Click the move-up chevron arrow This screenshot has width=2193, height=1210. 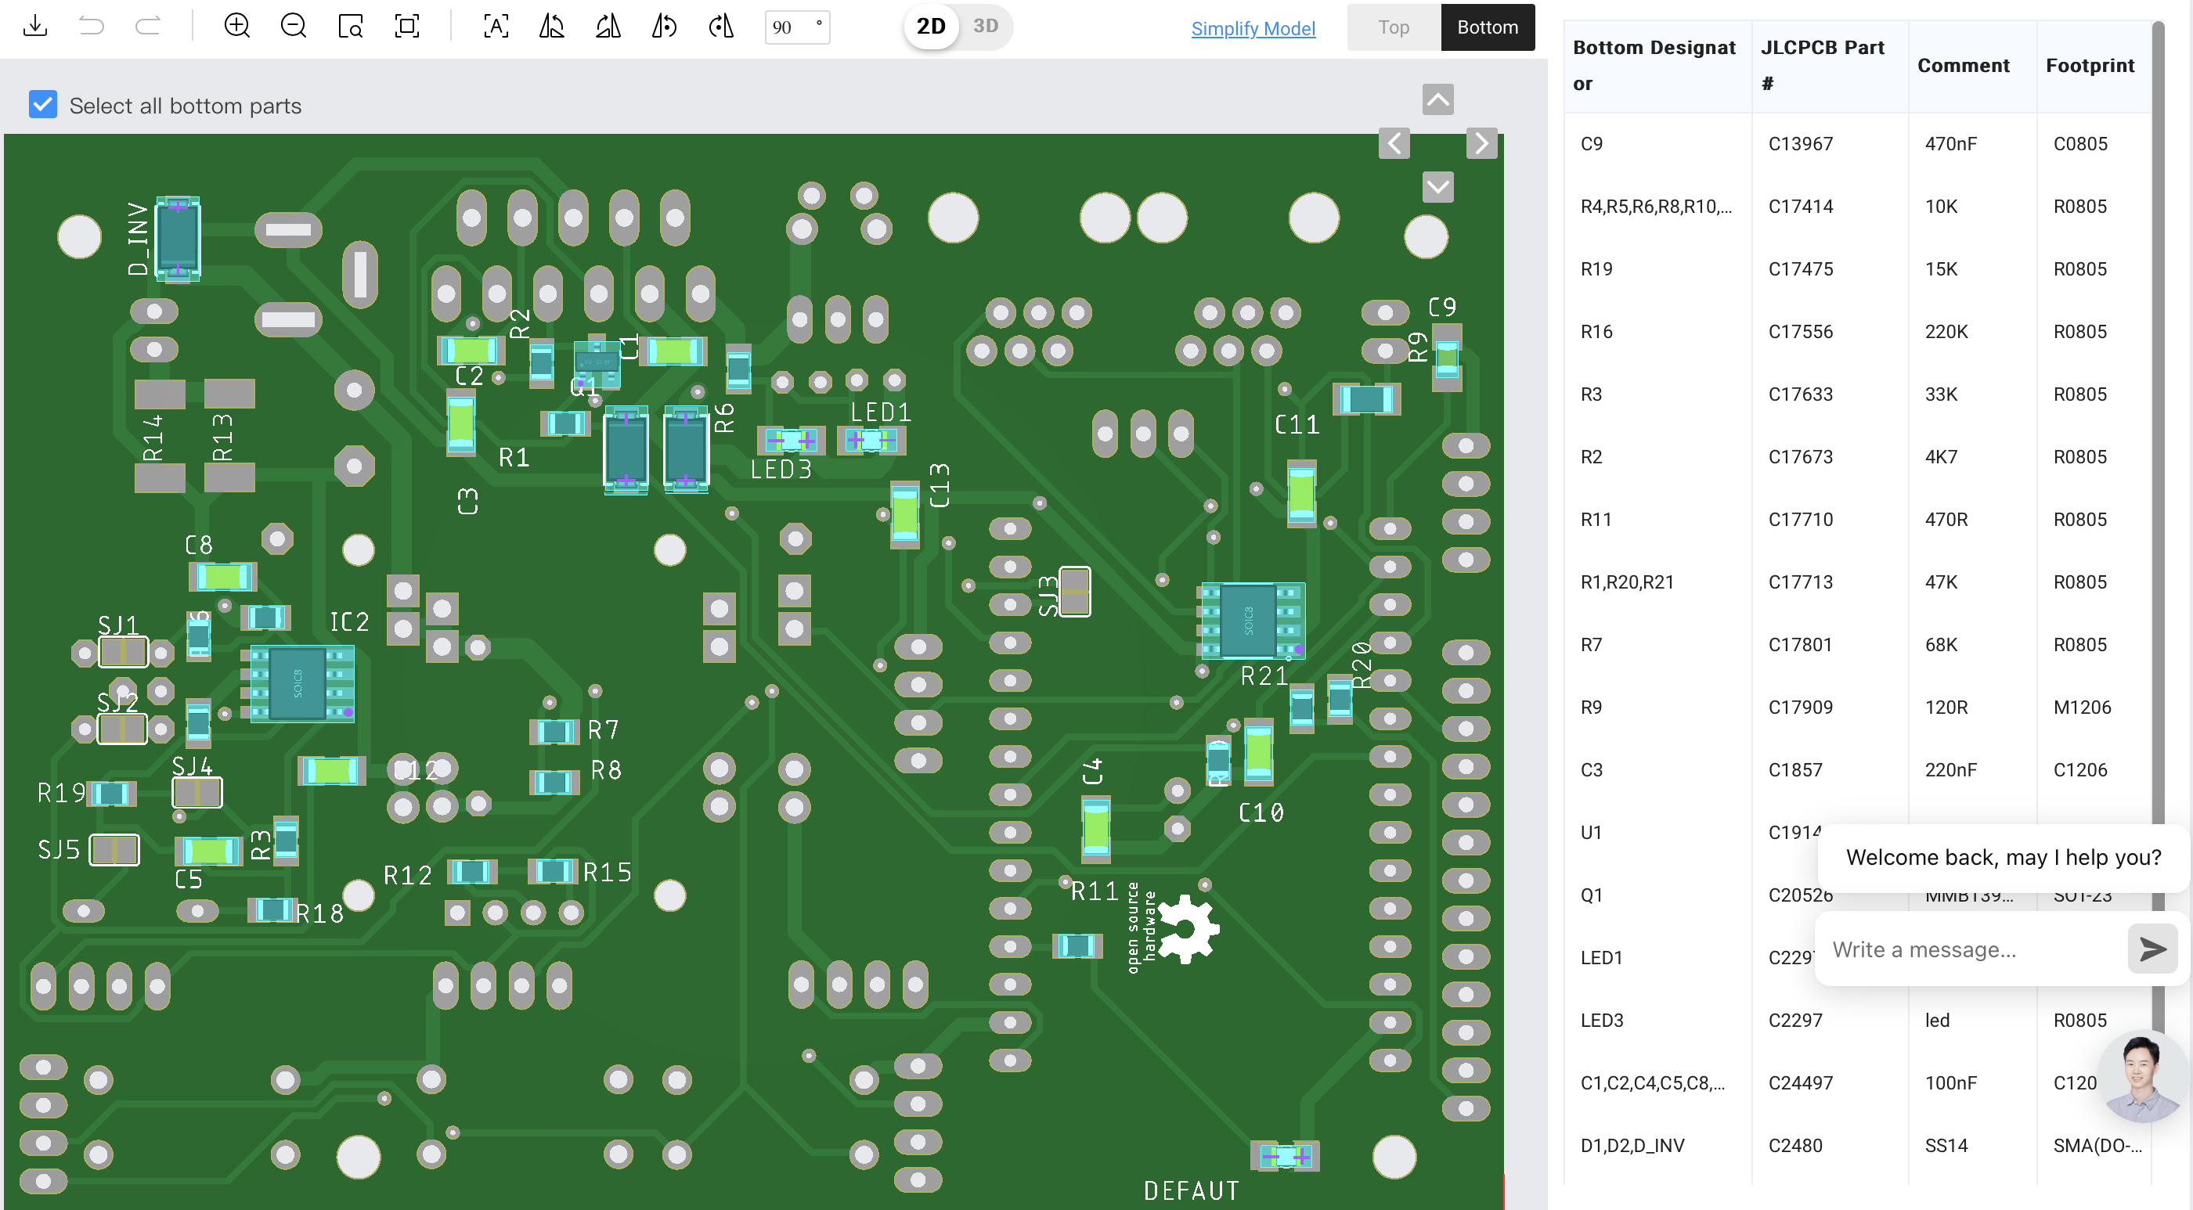[x=1438, y=99]
